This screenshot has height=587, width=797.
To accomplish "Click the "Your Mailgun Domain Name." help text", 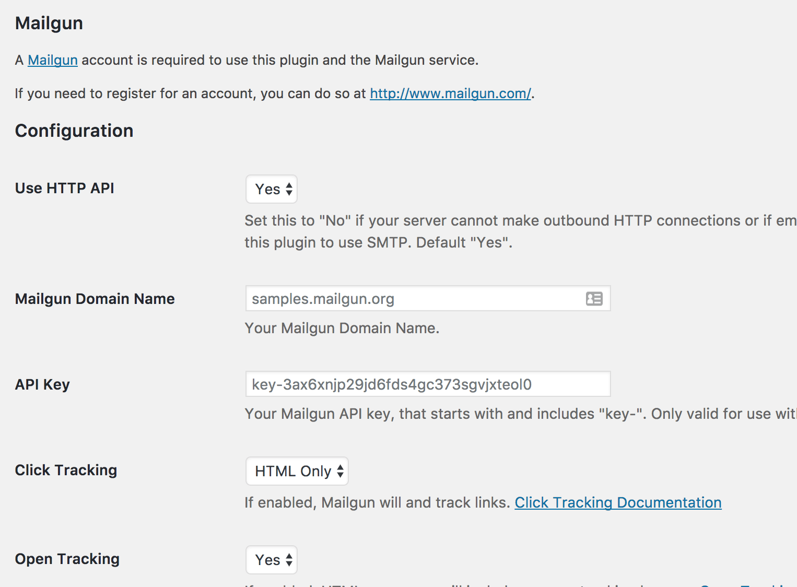I will pyautogui.click(x=342, y=328).
